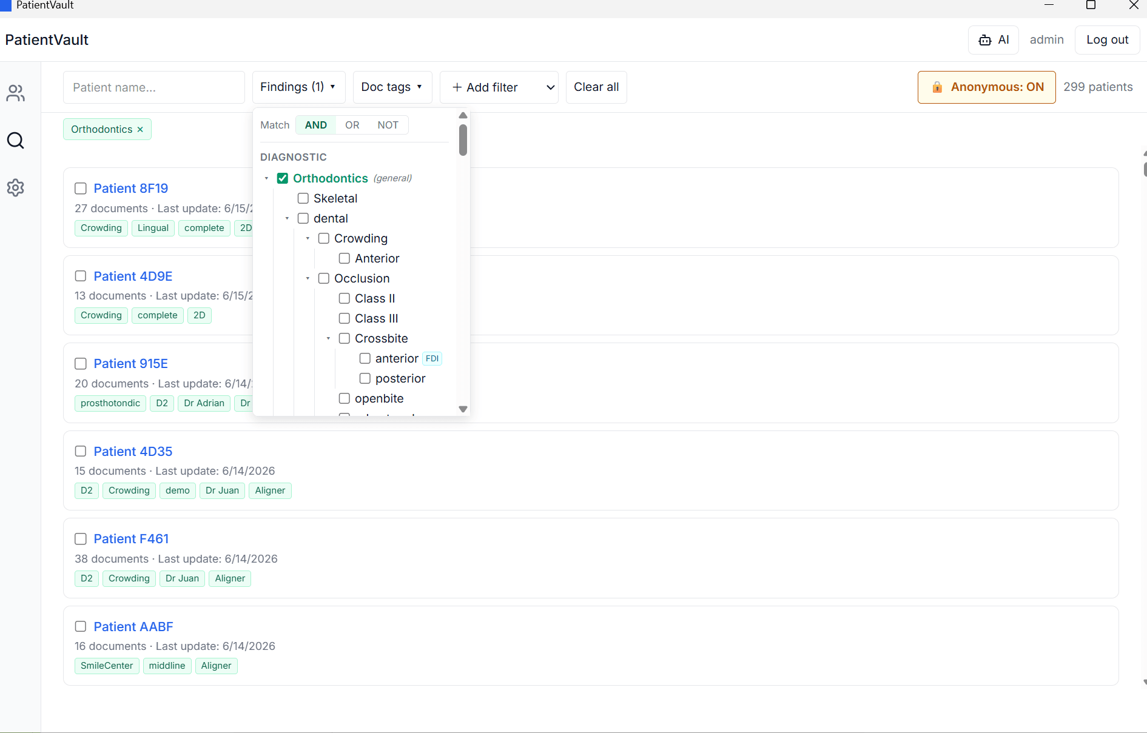
Task: Check the Class II checkbox
Action: (345, 298)
